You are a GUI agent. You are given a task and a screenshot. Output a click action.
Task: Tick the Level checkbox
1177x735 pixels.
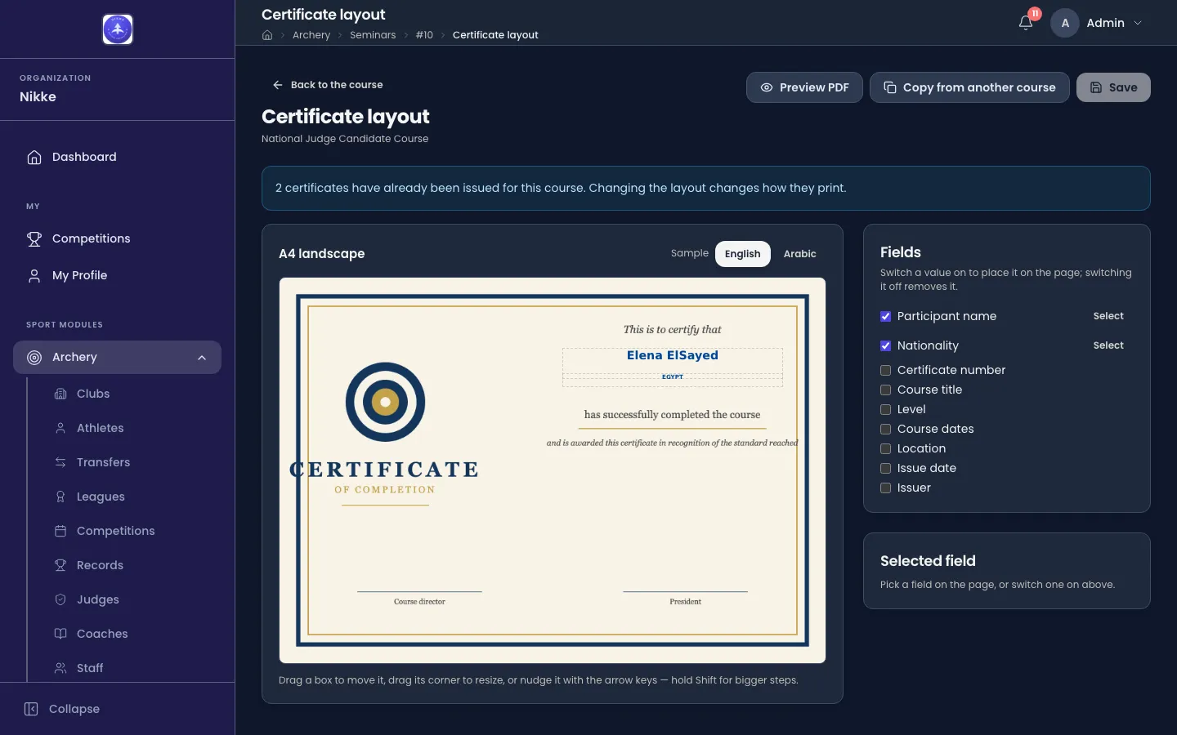click(x=885, y=409)
